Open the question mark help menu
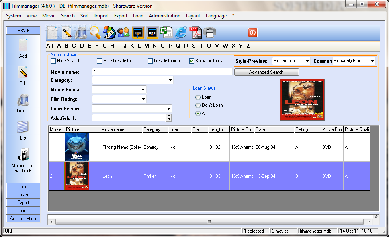 [233, 16]
